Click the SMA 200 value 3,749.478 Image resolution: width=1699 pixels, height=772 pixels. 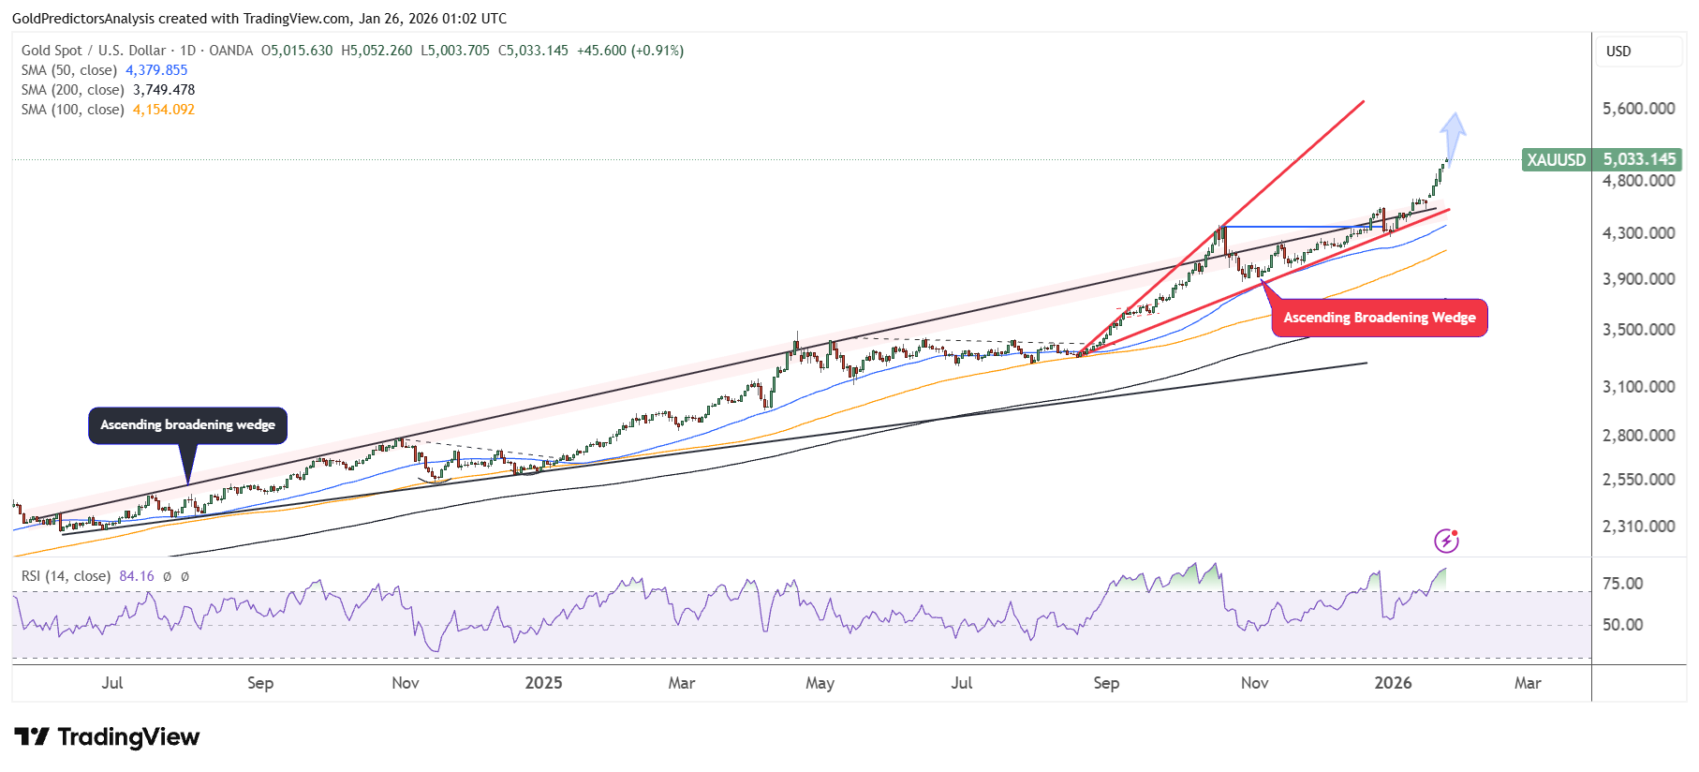click(x=164, y=90)
